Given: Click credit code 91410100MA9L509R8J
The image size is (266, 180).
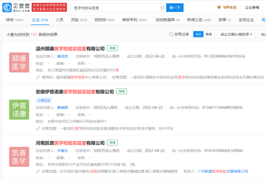Looking at the screenshot, I should click(x=224, y=151).
